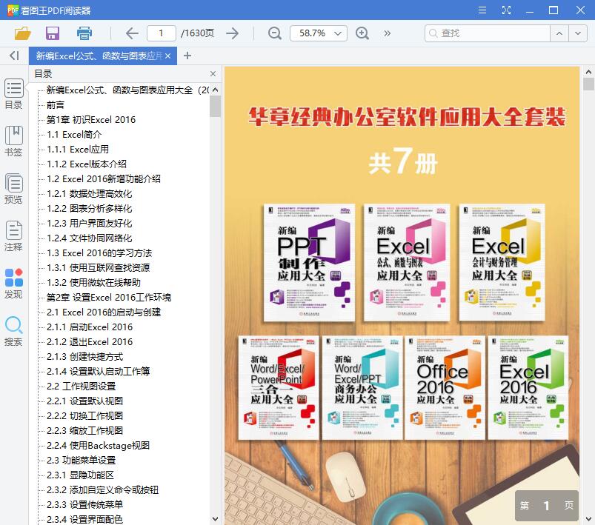Image resolution: width=595 pixels, height=525 pixels.
Task: Select outline entry 2.3 功能菜单设置
Action: (82, 460)
